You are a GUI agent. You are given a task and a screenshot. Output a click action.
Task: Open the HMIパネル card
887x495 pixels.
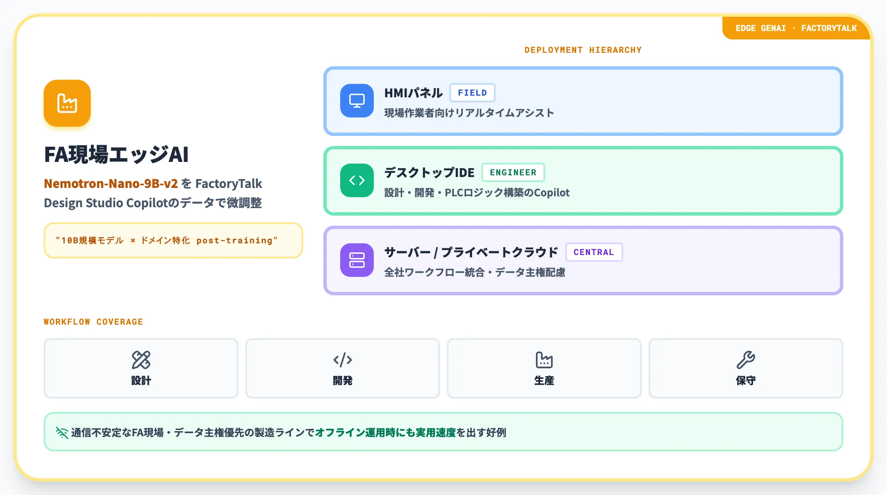pos(583,101)
